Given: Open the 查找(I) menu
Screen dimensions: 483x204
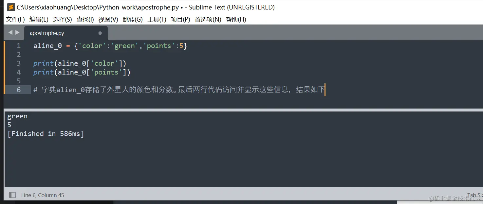Looking at the screenshot, I should 85,20.
